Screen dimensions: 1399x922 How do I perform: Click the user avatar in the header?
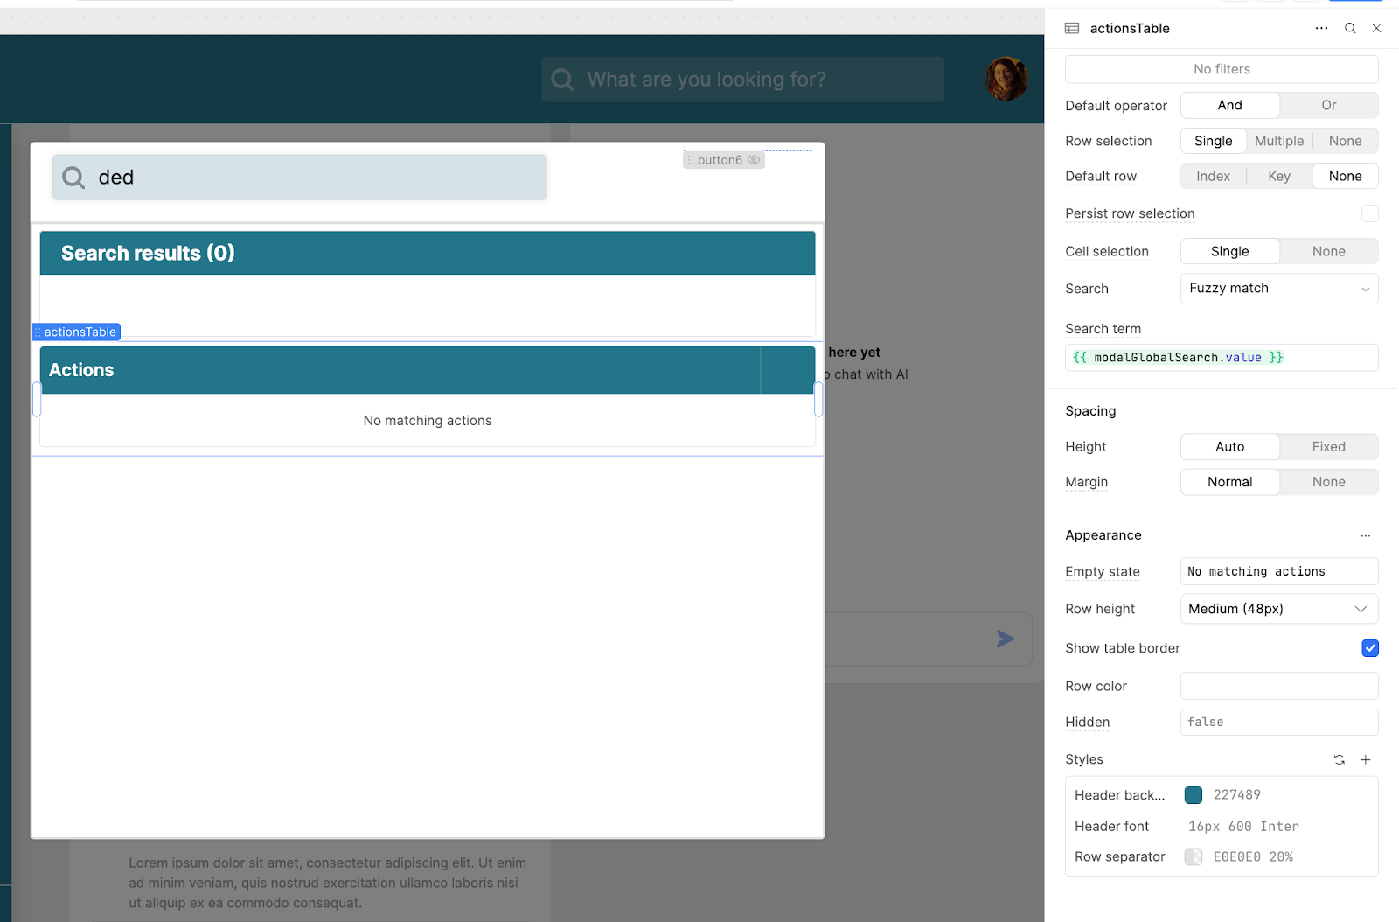click(1006, 80)
